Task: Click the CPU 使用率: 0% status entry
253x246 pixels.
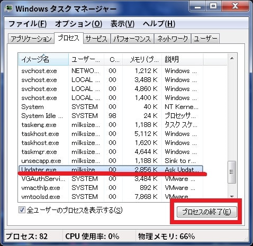Action: coord(92,236)
